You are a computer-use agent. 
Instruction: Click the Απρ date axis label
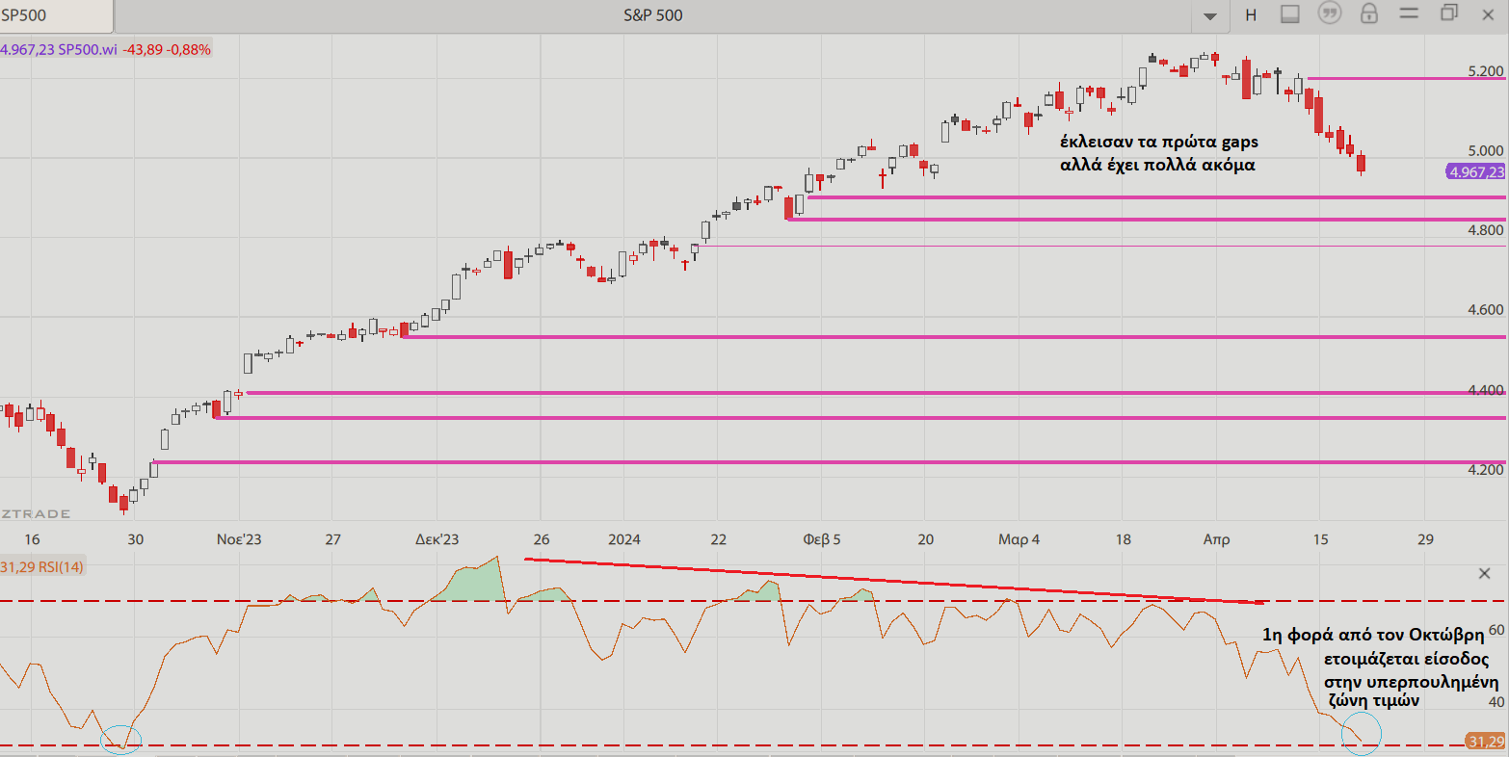(x=1216, y=539)
